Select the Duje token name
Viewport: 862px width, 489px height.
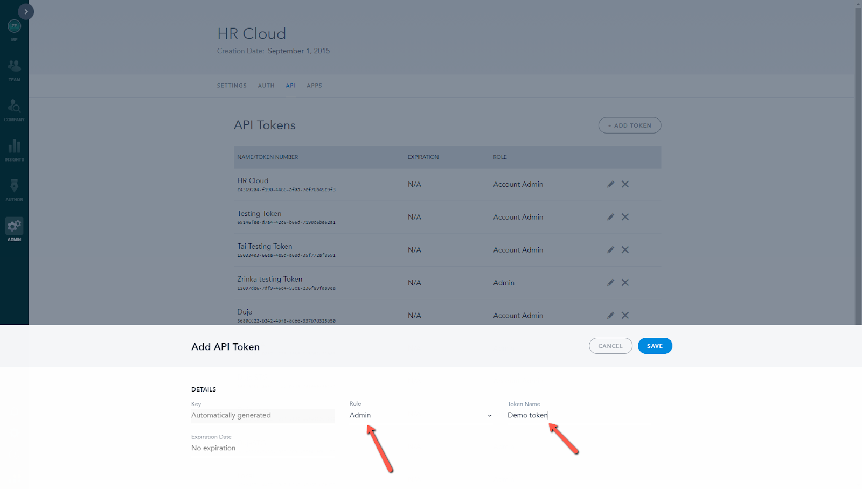tap(245, 312)
